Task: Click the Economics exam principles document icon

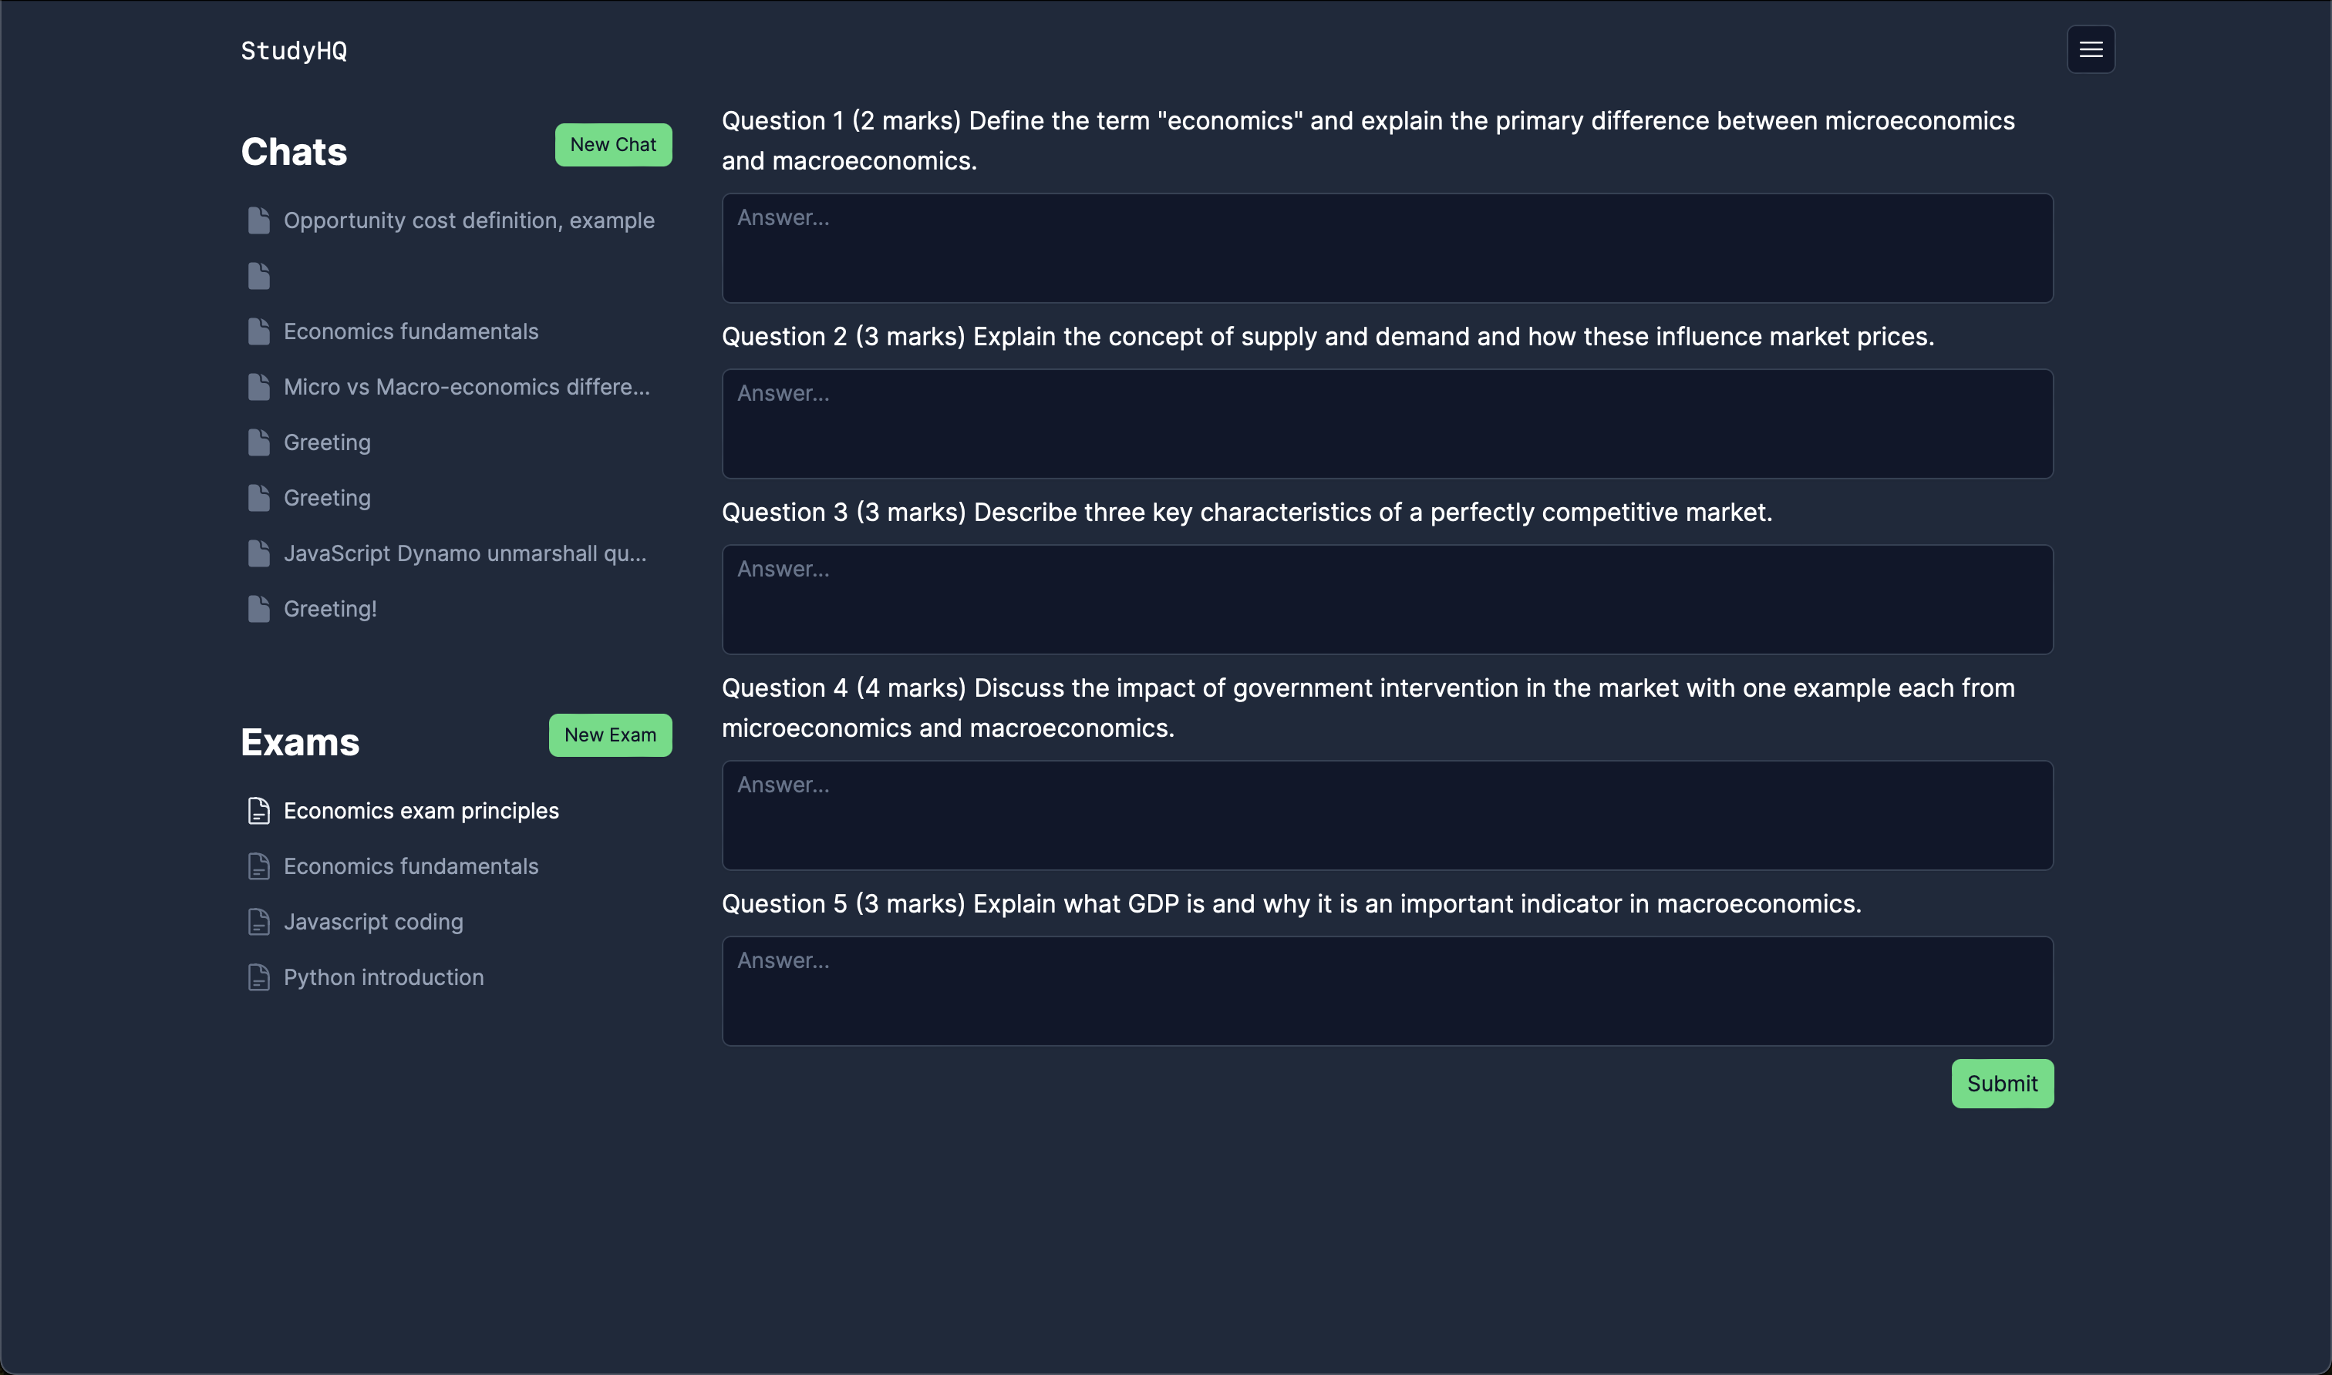Action: [x=258, y=811]
